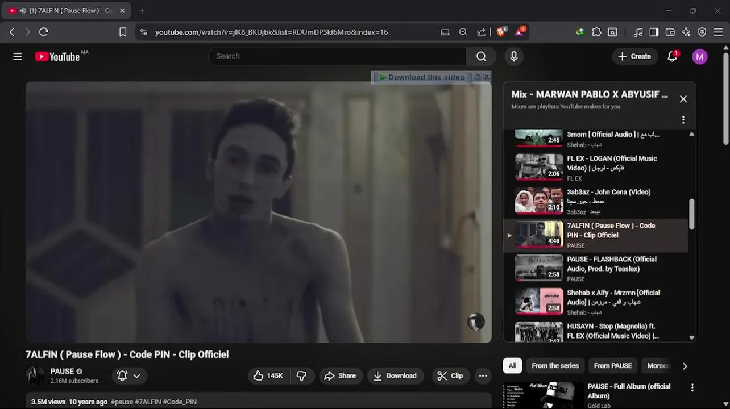Open the PAUSE channel name link
The height and width of the screenshot is (409, 730).
point(62,371)
